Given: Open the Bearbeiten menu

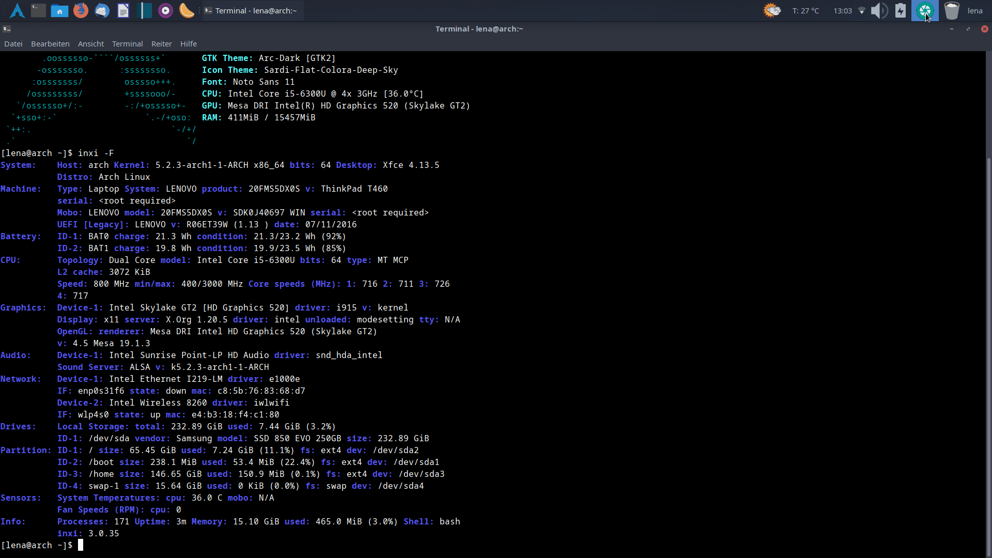Looking at the screenshot, I should pos(50,44).
